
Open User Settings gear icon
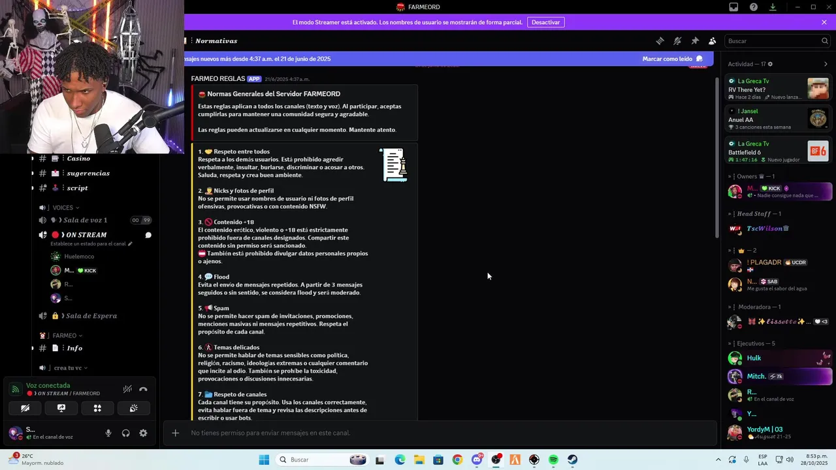pos(143,433)
